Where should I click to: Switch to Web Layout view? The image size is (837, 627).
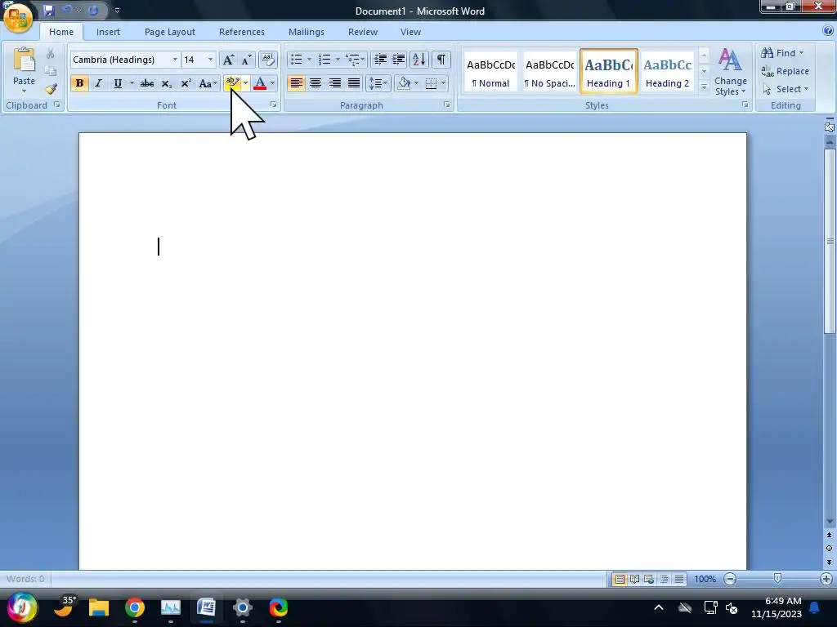pyautogui.click(x=649, y=579)
